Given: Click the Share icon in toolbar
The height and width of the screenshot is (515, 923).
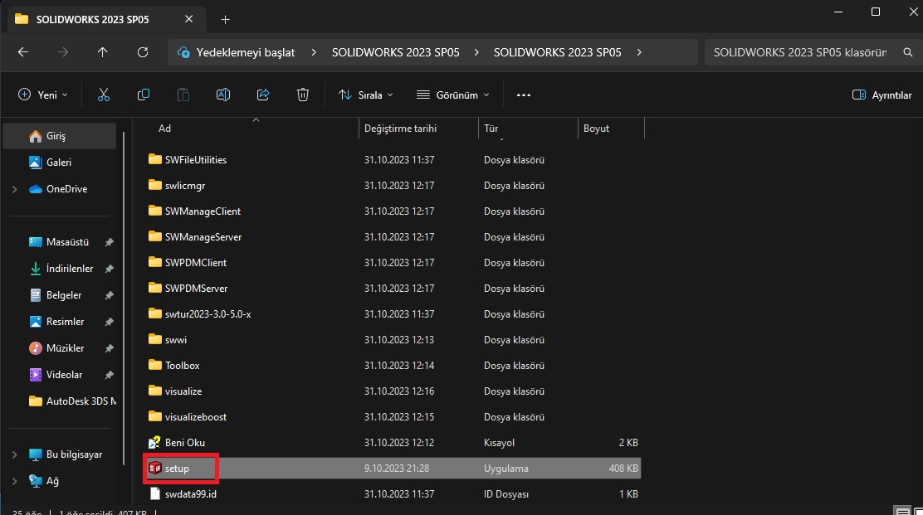Looking at the screenshot, I should pos(263,95).
